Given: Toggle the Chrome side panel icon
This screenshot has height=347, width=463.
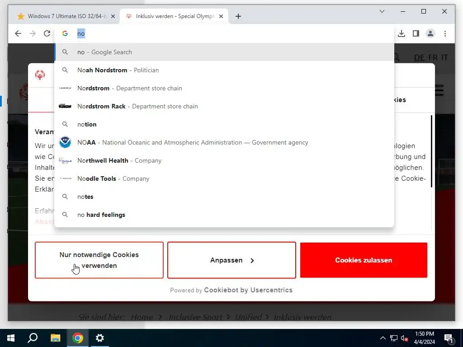Looking at the screenshot, I should pos(416,33).
